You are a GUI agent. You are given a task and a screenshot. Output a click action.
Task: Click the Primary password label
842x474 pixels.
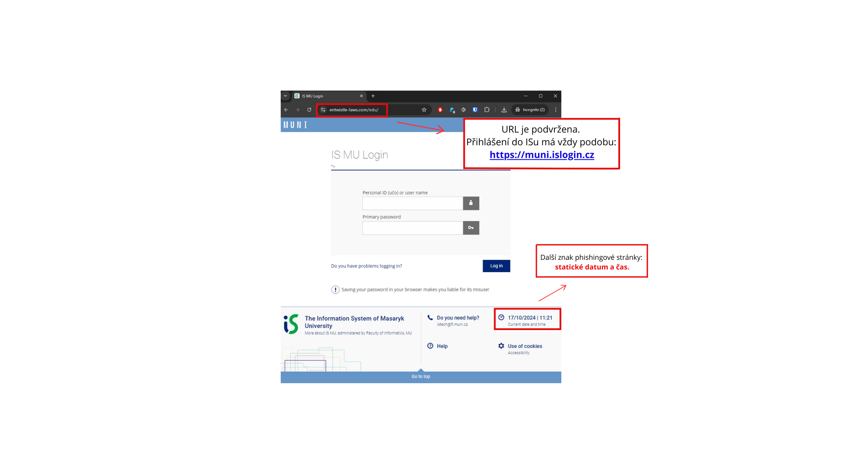(382, 217)
